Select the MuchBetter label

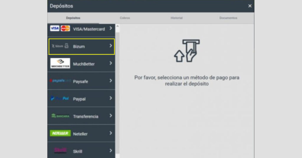pyautogui.click(x=84, y=64)
